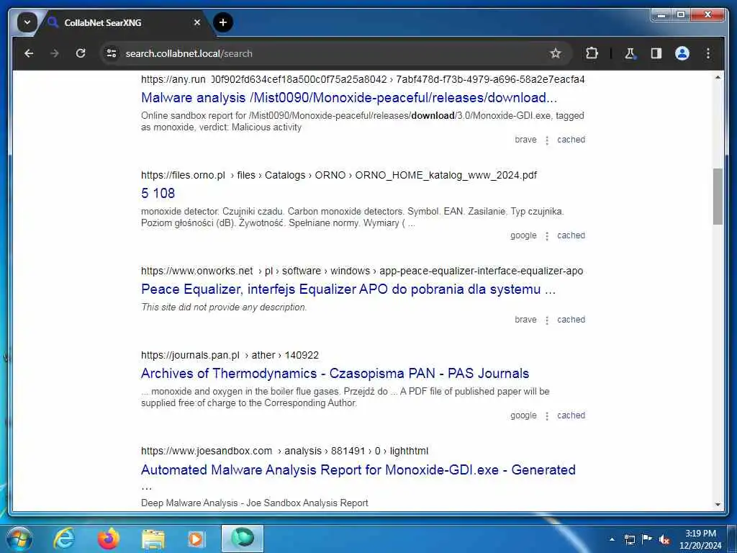This screenshot has height=553, width=737.
Task: Open Archives of Thermodynamics result
Action: tap(335, 374)
